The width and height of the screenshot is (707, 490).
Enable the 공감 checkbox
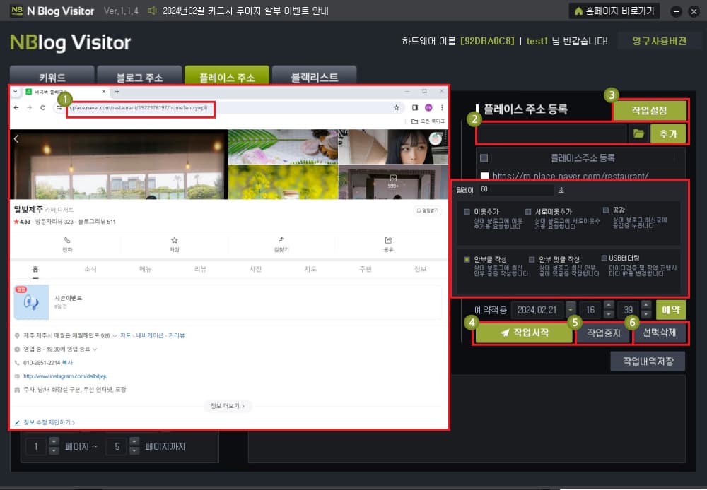pyautogui.click(x=606, y=210)
